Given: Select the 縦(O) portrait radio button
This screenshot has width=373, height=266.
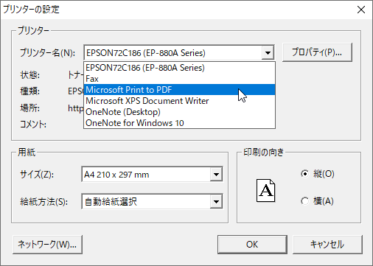Looking at the screenshot, I should point(304,174).
